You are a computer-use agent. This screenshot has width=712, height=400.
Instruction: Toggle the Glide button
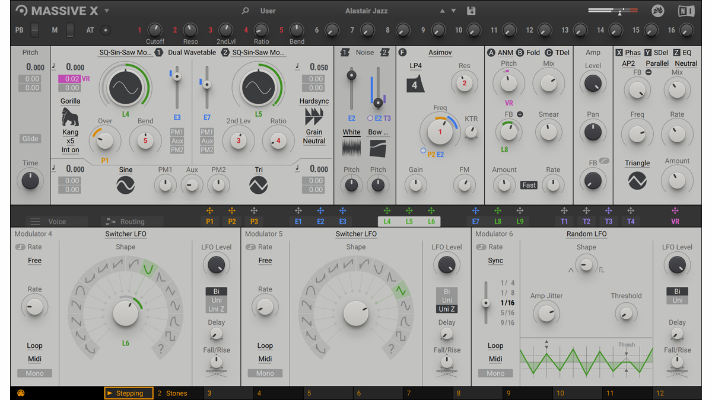[x=30, y=139]
